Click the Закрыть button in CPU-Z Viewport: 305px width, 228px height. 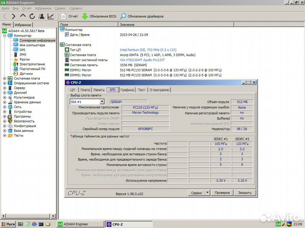[x=245, y=193]
